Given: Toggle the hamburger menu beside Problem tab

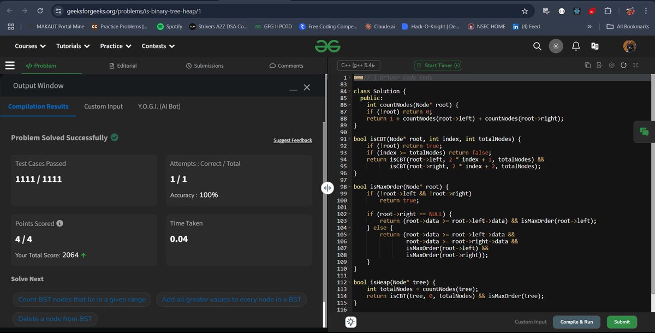Looking at the screenshot, I should click(x=9, y=65).
